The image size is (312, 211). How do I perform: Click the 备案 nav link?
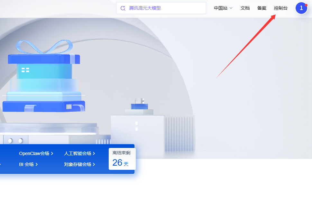pos(262,8)
